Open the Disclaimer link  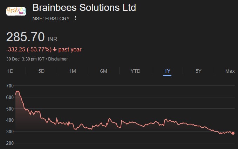[58, 59]
